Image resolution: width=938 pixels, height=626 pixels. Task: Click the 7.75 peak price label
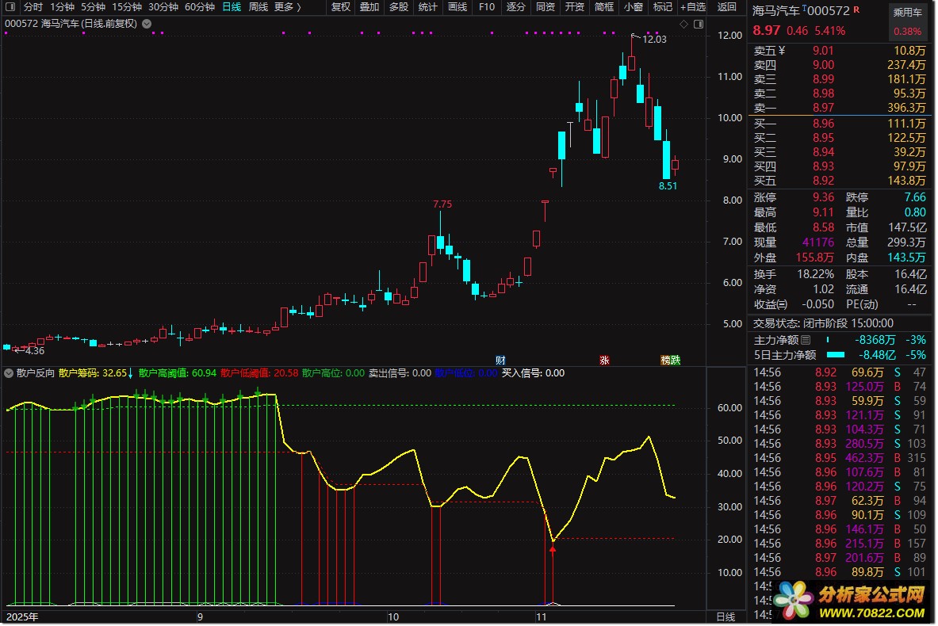point(442,204)
